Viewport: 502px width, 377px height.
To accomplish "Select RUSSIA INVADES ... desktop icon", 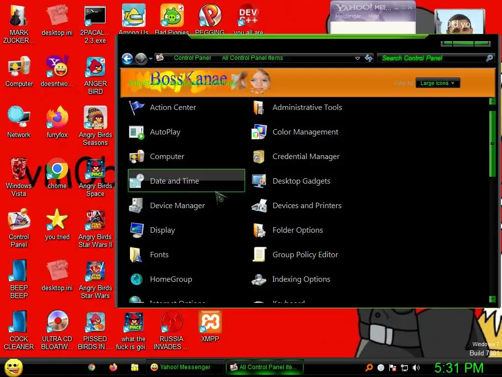I will point(172,330).
